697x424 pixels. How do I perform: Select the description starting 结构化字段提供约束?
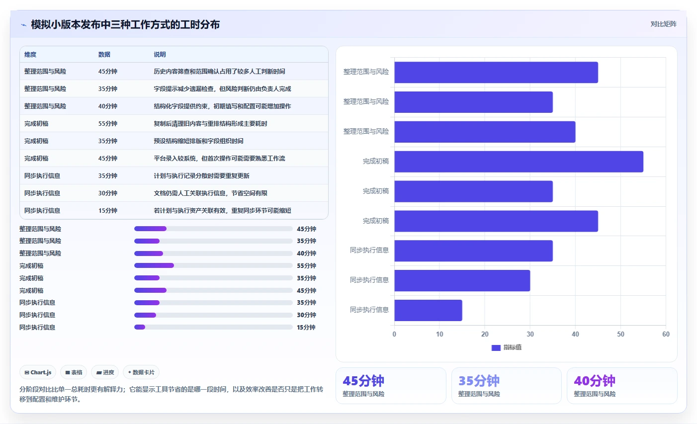tap(222, 106)
